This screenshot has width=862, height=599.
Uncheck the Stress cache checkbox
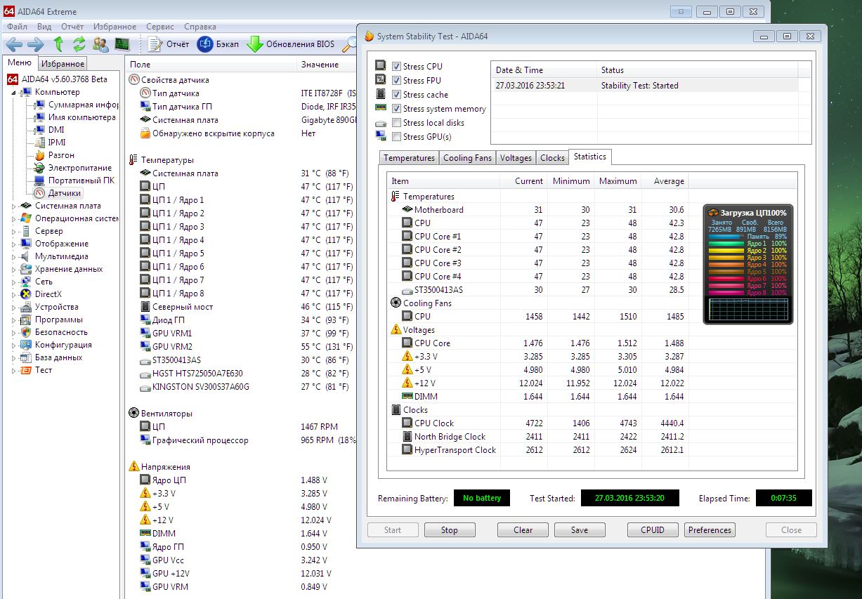point(396,94)
